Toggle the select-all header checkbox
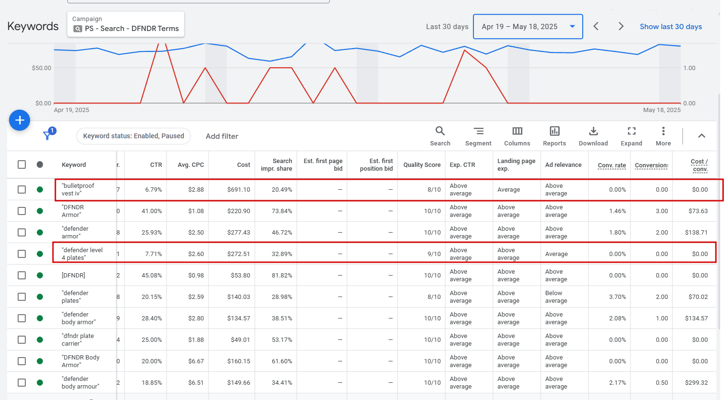 click(x=21, y=164)
